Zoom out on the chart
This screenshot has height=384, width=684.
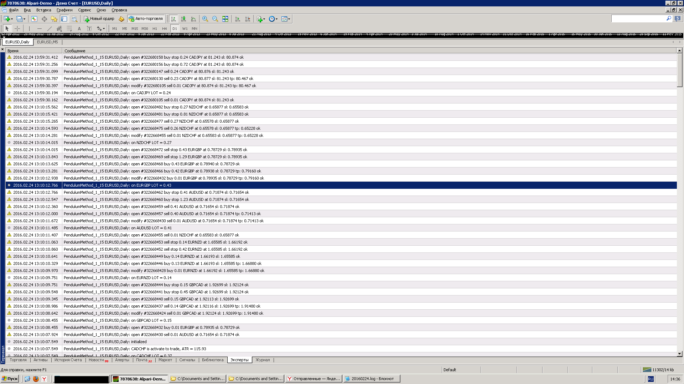tap(215, 19)
